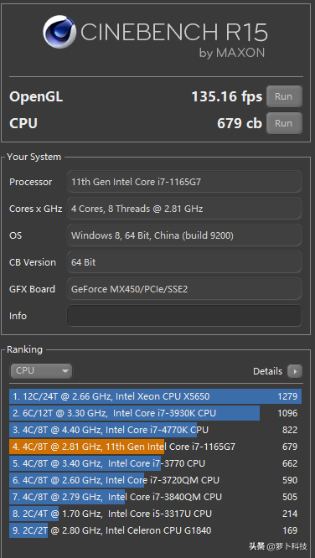Click the Cores x GHz field

184,209
